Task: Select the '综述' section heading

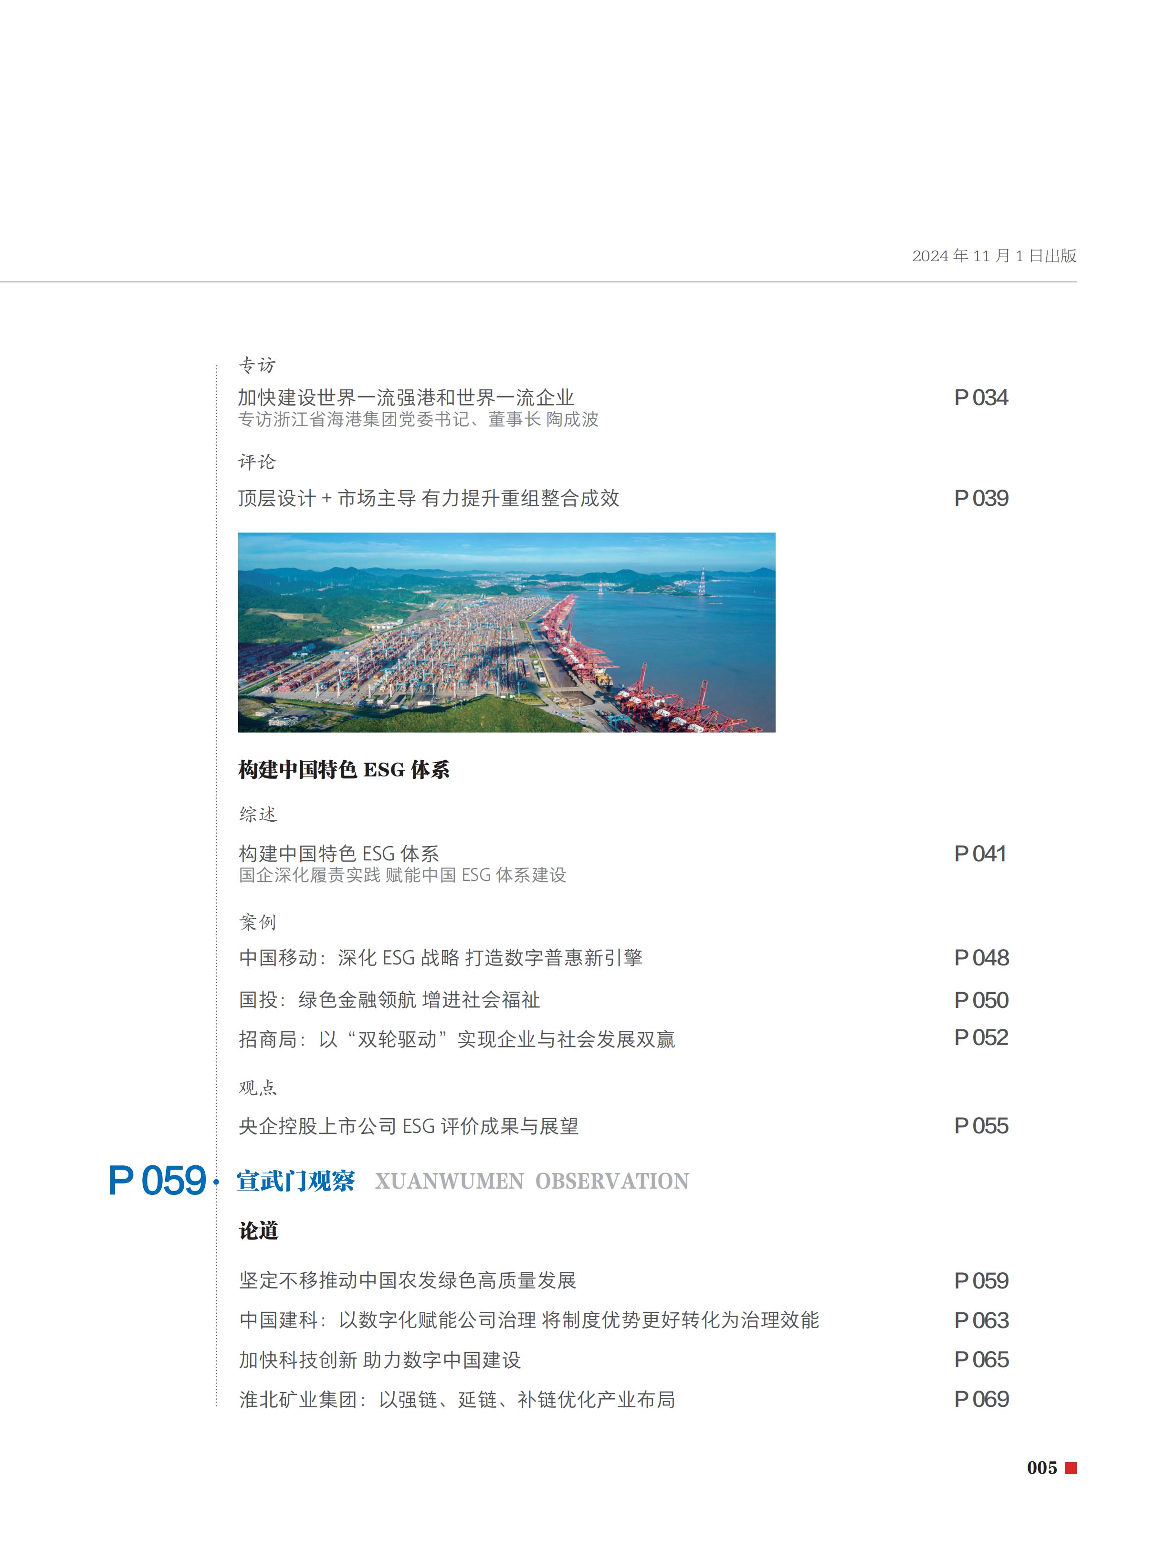Action: [258, 814]
